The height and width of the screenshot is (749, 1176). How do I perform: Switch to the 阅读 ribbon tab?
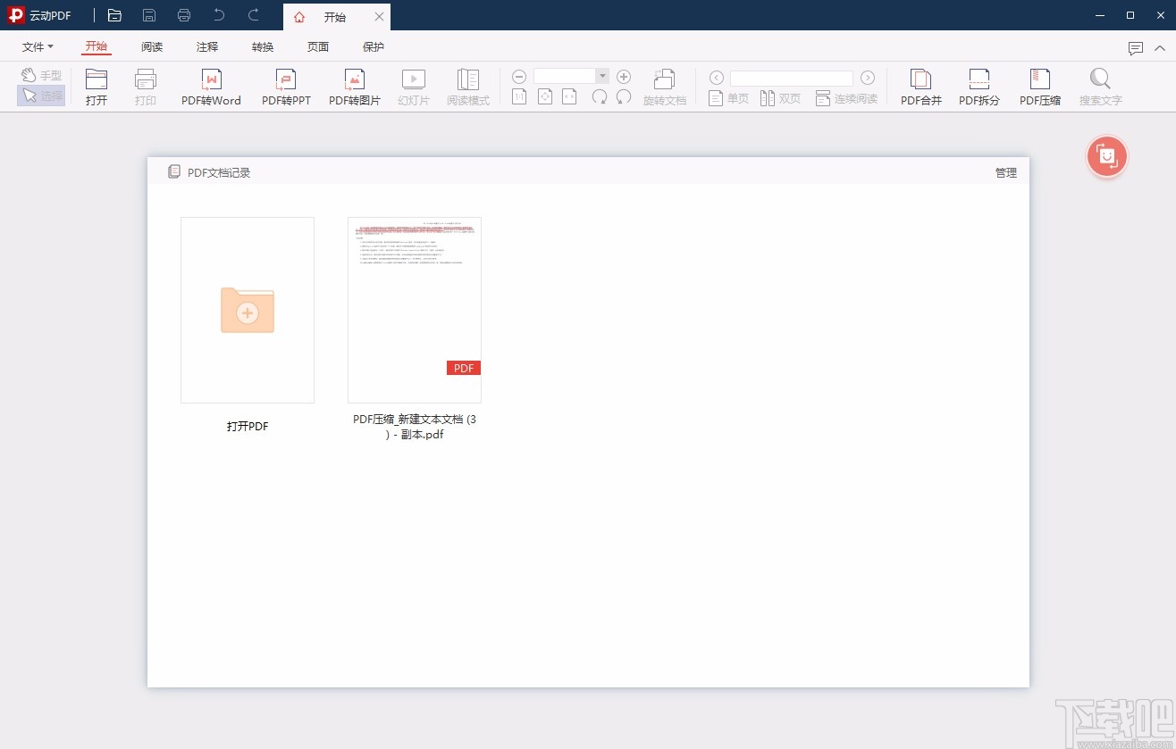click(x=152, y=47)
